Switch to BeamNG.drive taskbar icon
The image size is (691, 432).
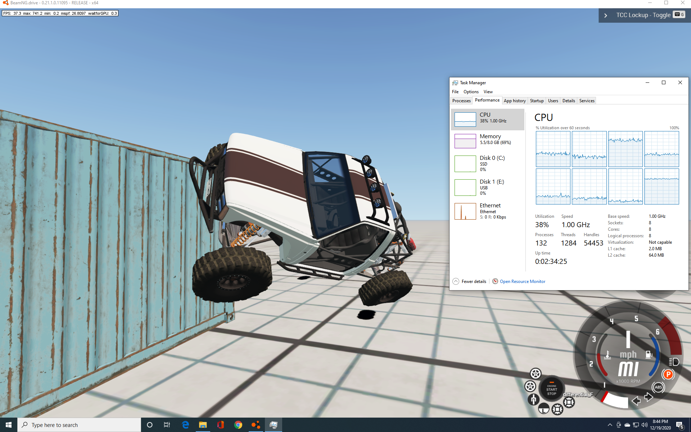pos(256,425)
